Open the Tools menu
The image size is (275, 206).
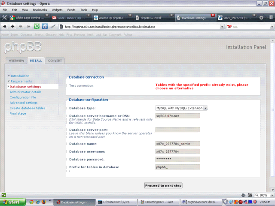84,10
